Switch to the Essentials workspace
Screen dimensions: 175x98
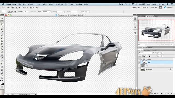[x=136, y=8]
